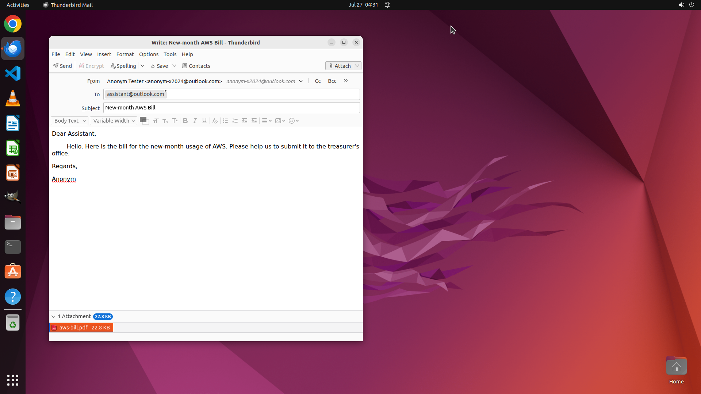Toggle italic formatting
This screenshot has height=394, width=701.
[x=195, y=121]
